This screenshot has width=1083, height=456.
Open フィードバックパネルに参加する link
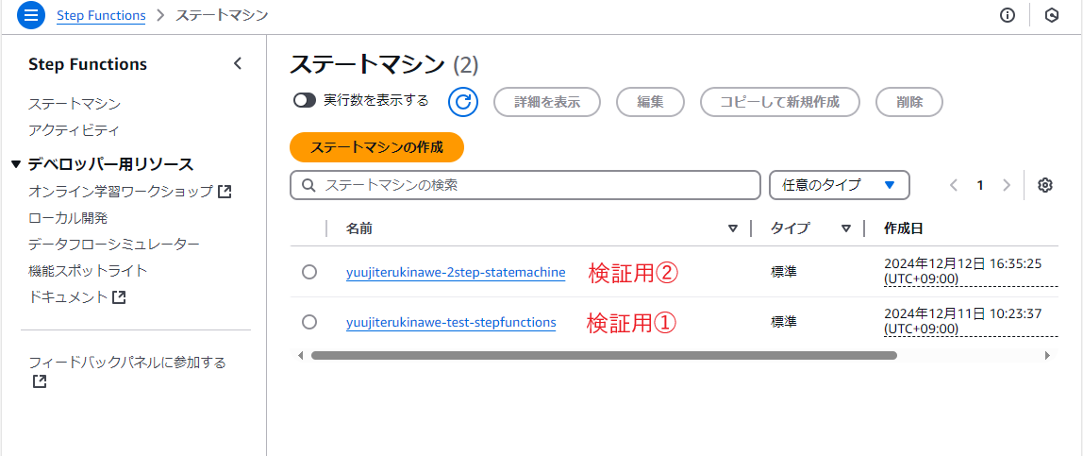127,362
